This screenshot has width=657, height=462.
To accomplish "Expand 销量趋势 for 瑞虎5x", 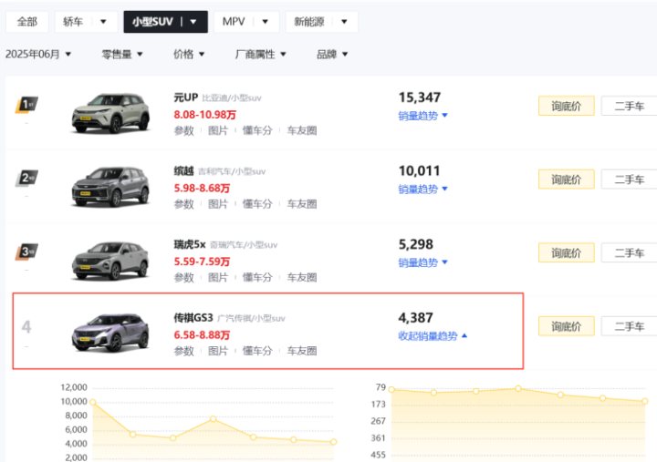I will tap(422, 262).
